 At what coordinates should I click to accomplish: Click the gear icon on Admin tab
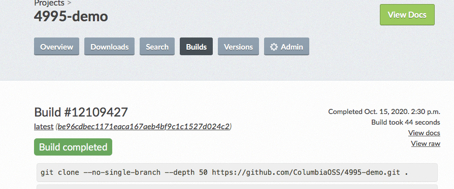point(274,47)
